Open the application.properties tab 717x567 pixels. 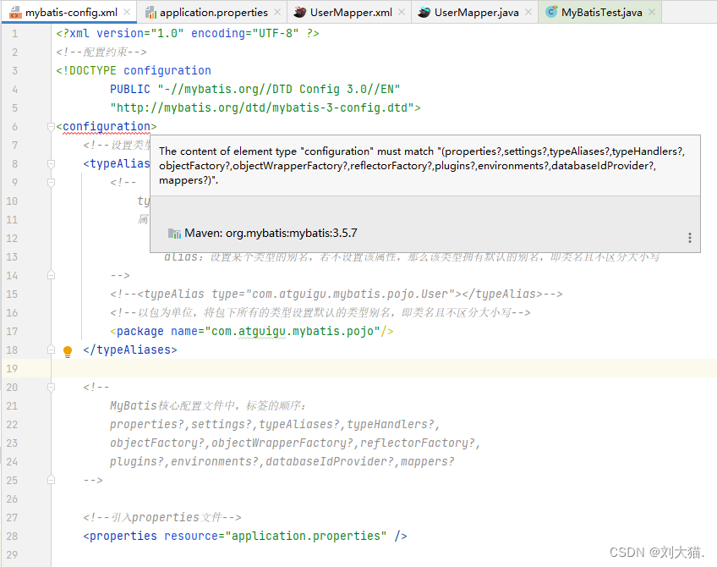(x=213, y=13)
